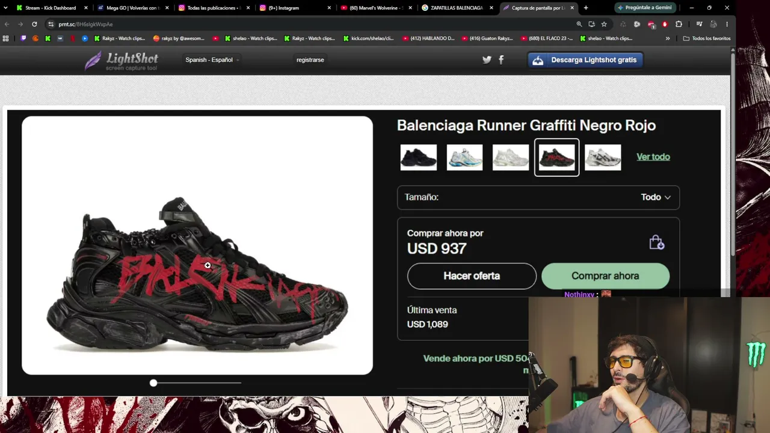This screenshot has width=770, height=433.
Task: Go back to the previous page
Action: 7,24
